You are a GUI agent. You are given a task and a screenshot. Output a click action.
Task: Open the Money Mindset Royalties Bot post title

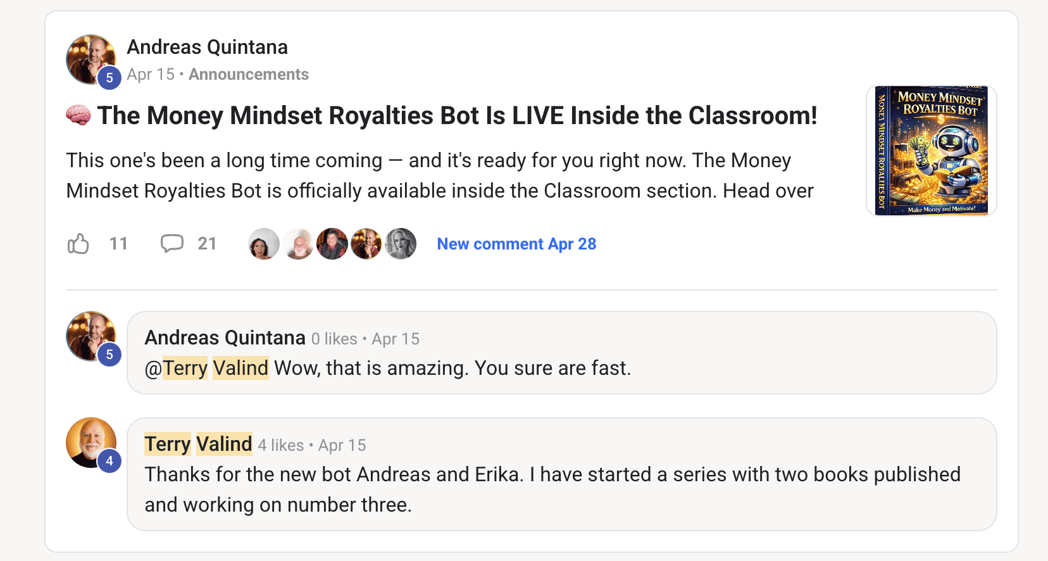click(457, 116)
